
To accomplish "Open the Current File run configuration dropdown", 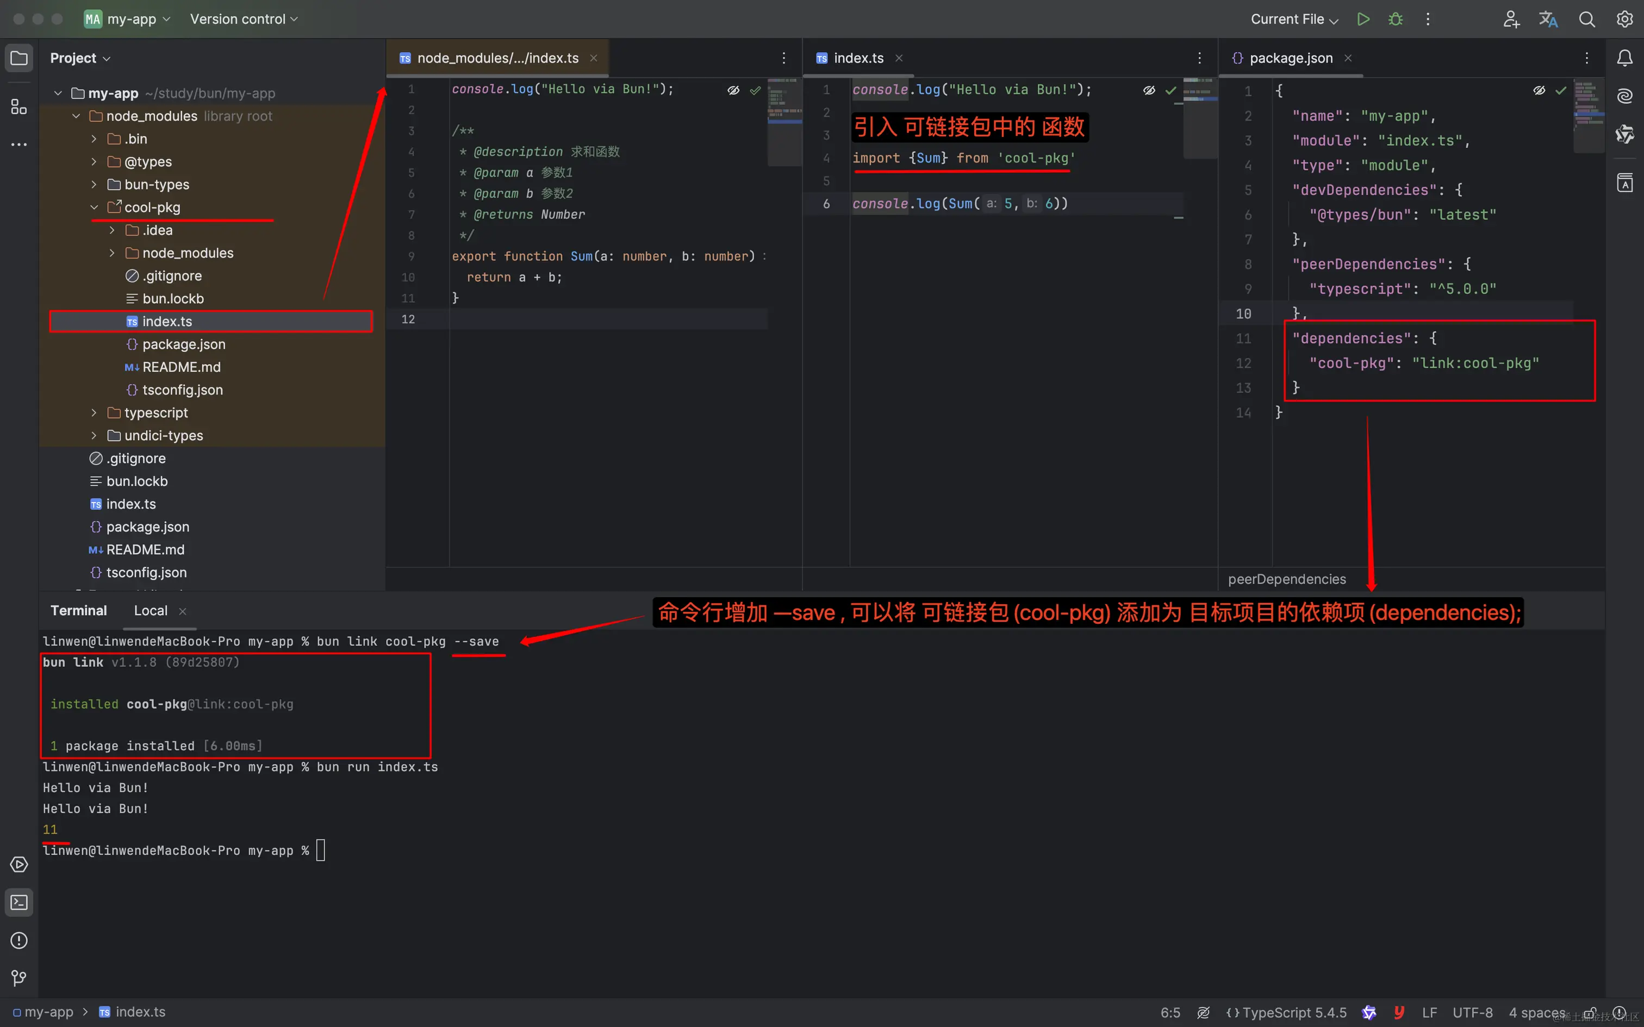I will (x=1294, y=19).
